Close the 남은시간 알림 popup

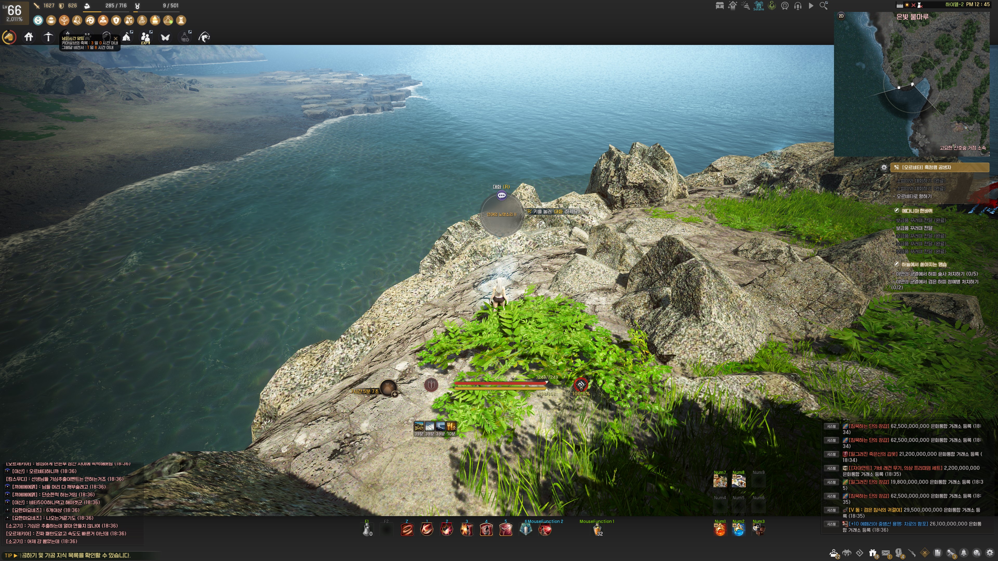[115, 38]
